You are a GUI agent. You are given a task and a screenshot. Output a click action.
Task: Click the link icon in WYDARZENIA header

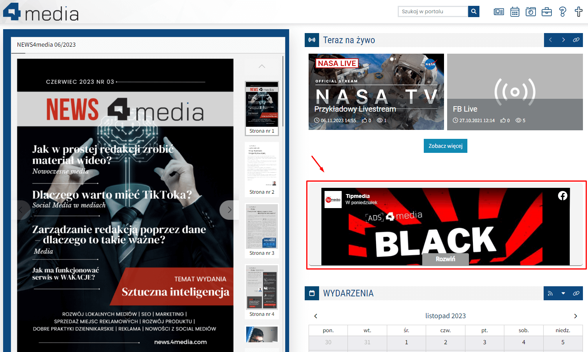tap(576, 293)
